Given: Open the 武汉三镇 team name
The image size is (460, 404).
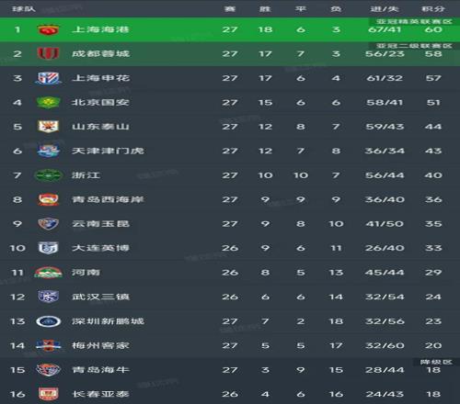Looking at the screenshot, I should (100, 297).
